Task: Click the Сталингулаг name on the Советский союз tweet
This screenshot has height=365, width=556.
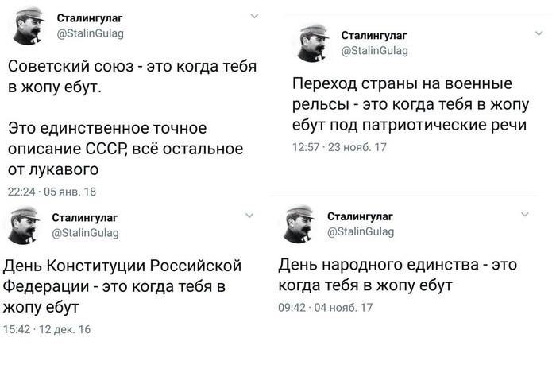Action: 88,18
